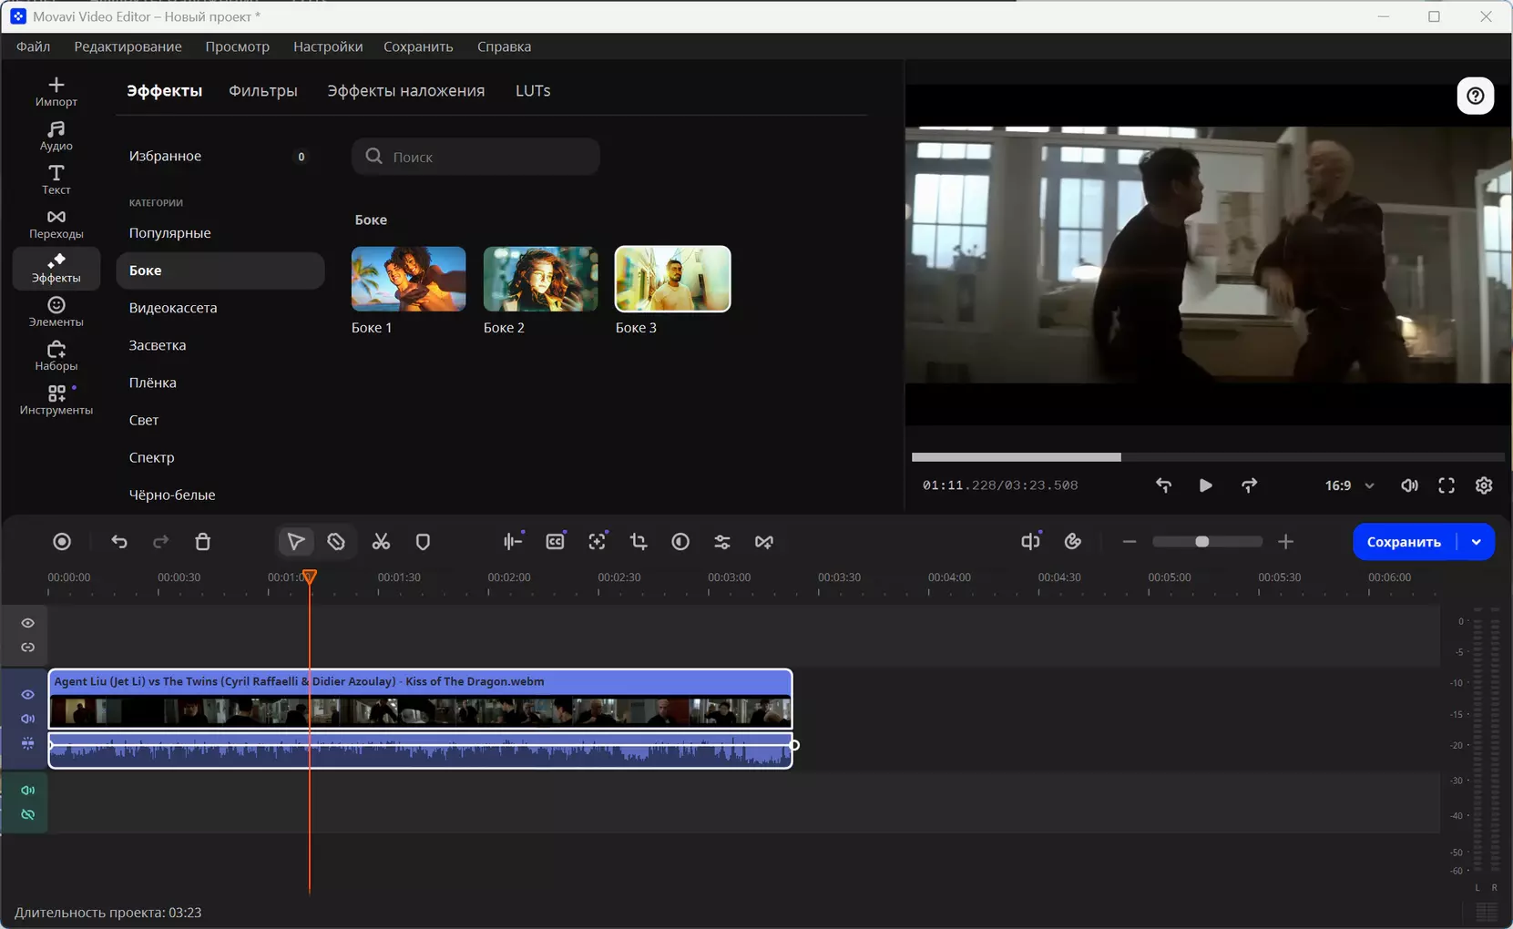Open the Переходы transitions panel
Viewport: 1513px width, 929px height.
(56, 224)
